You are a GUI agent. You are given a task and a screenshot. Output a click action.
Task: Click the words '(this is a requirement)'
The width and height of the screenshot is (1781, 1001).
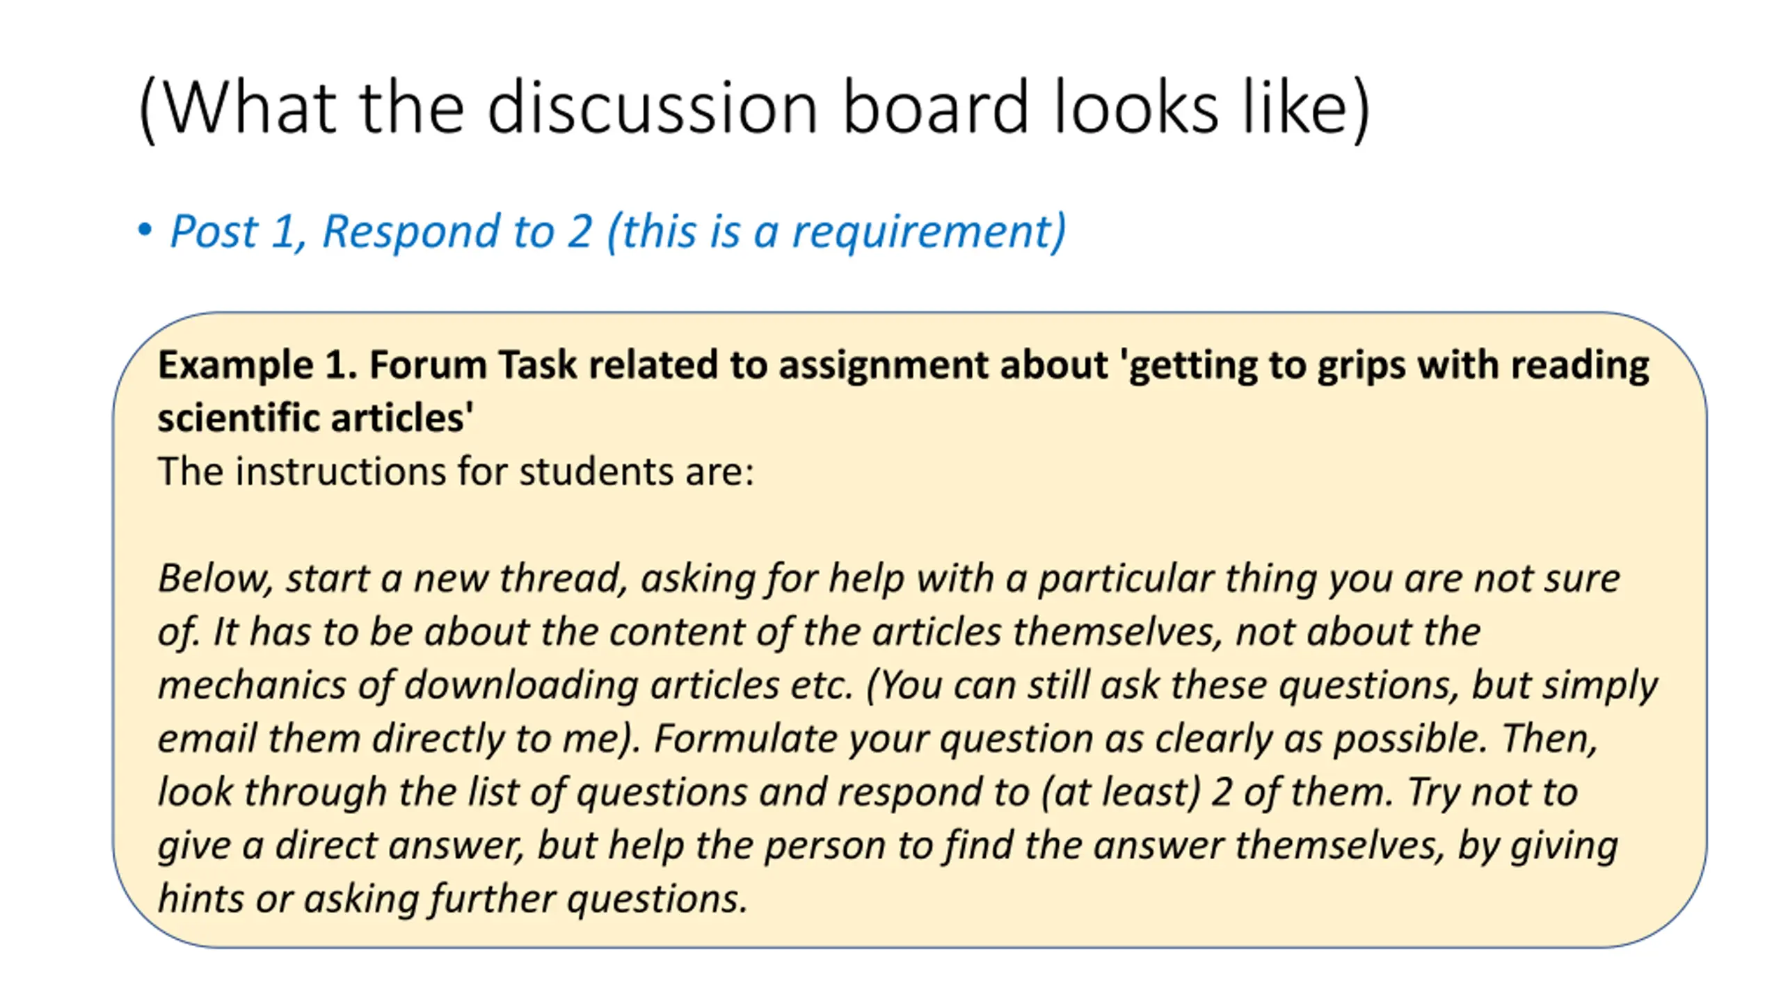[836, 231]
